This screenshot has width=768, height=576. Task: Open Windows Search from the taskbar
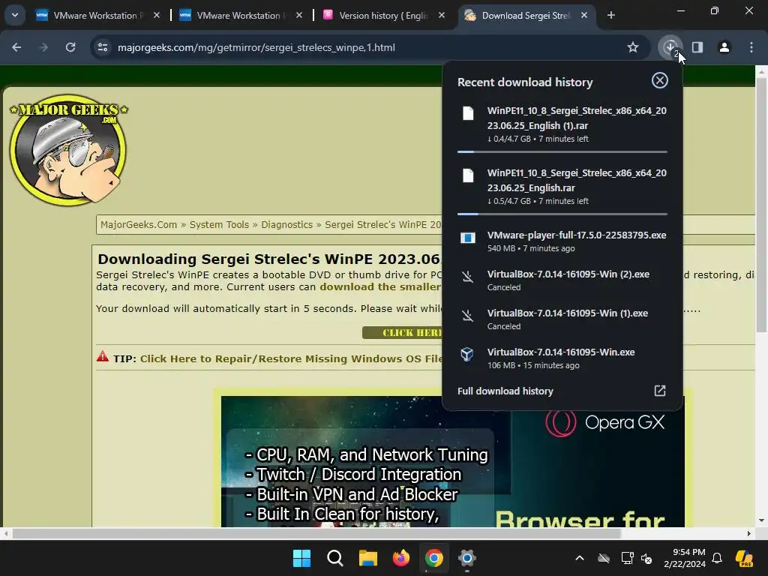(335, 558)
